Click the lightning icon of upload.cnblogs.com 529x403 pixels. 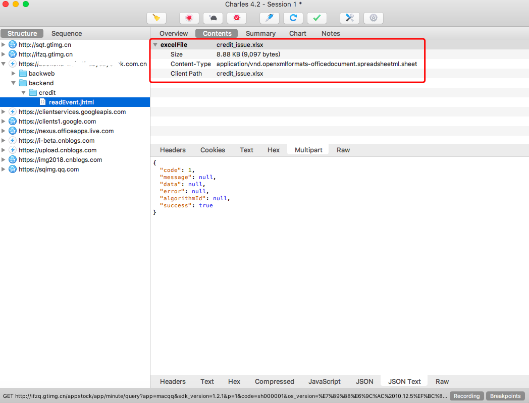[x=13, y=150]
